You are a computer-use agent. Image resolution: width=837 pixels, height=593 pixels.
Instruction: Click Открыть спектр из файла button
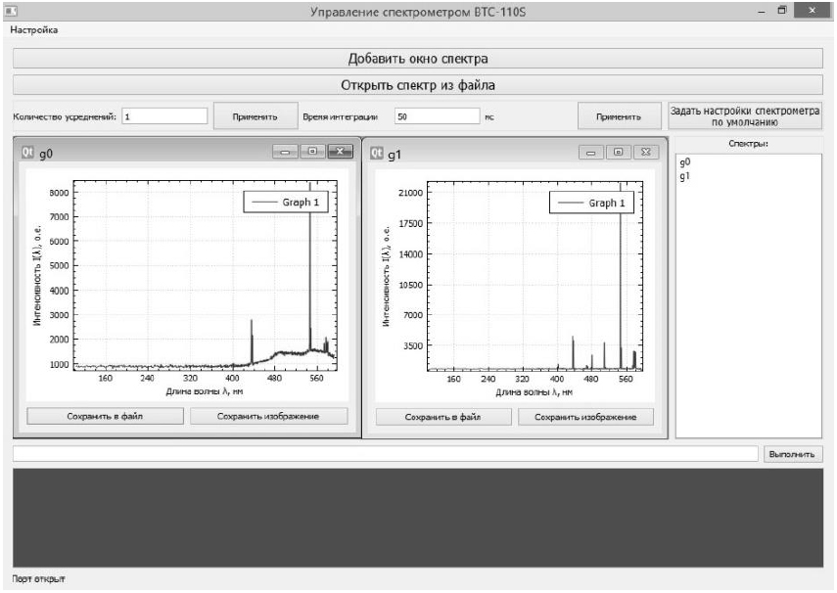click(417, 84)
